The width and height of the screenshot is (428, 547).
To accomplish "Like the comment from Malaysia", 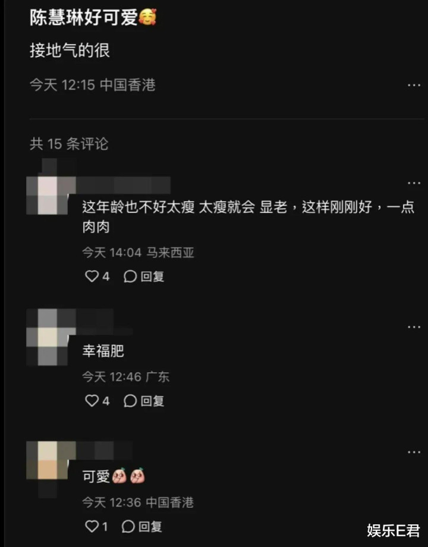I will [92, 276].
